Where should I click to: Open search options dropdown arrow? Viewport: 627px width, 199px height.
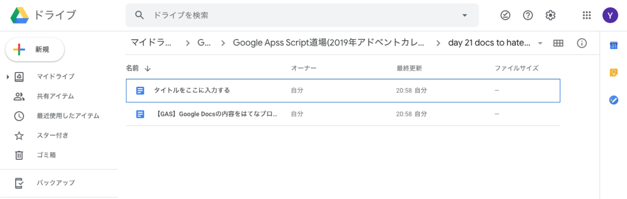coord(465,15)
